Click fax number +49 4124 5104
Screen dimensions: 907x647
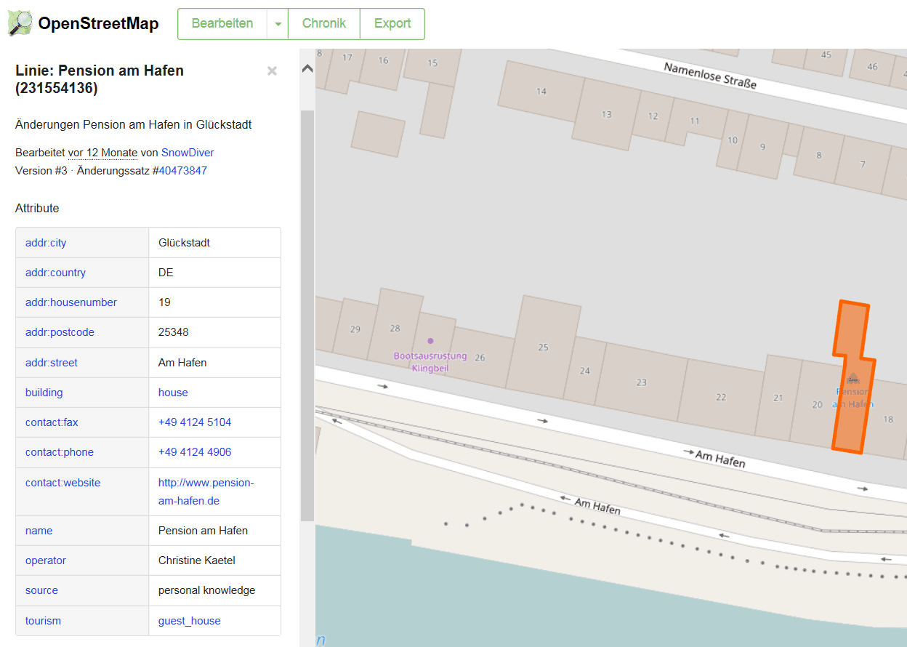click(195, 422)
